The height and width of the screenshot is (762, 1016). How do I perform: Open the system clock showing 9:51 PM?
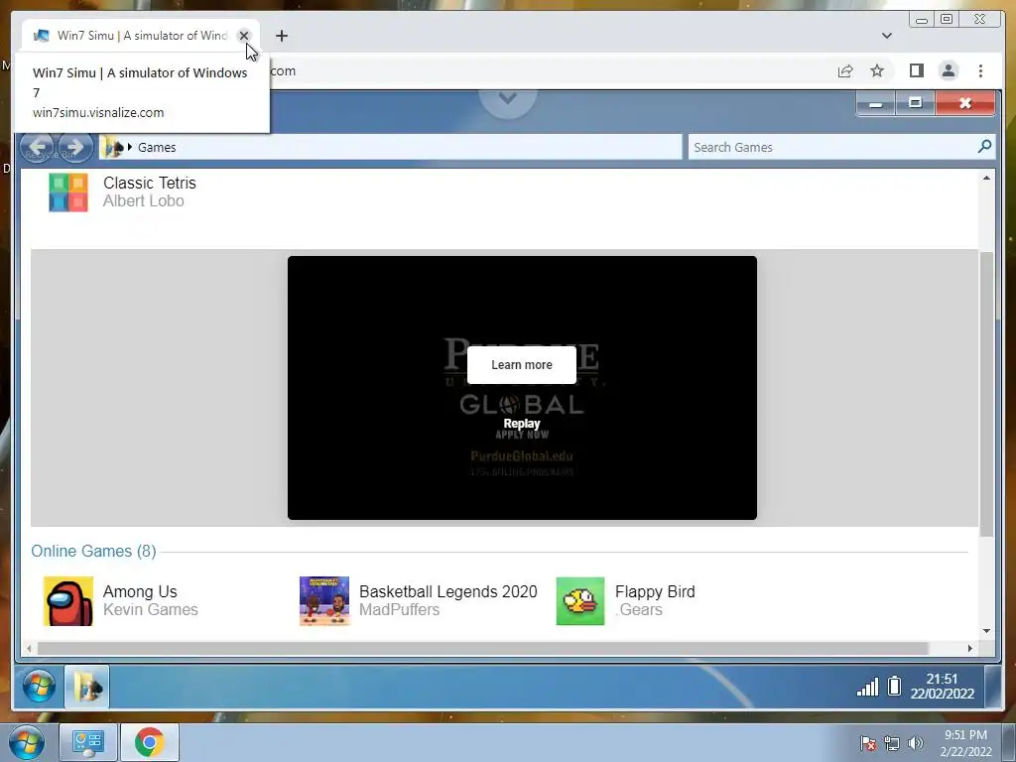point(966,743)
